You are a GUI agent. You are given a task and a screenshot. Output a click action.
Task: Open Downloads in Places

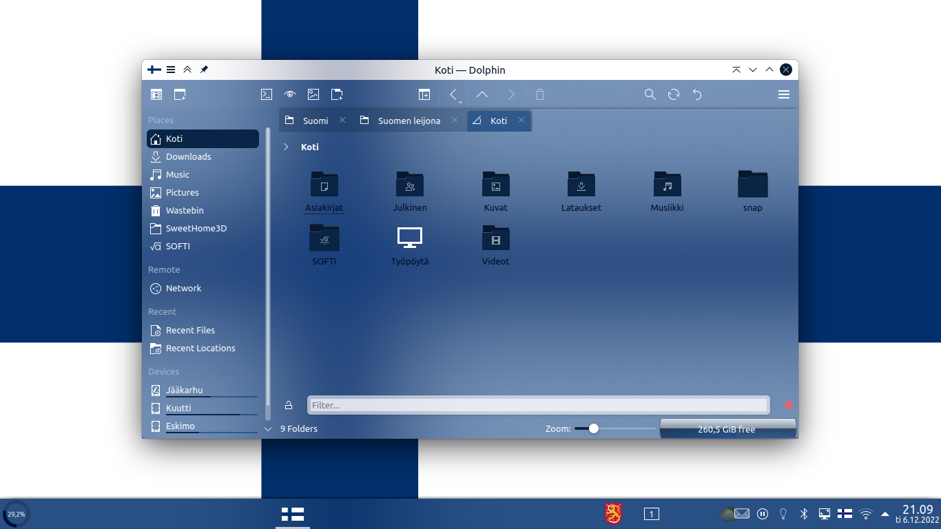click(203, 156)
